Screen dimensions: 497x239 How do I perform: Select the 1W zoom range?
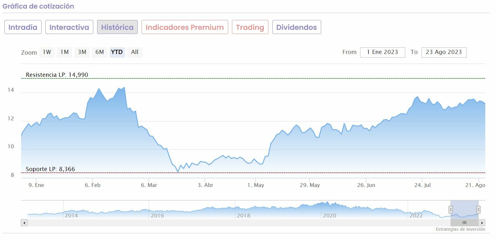(x=47, y=52)
